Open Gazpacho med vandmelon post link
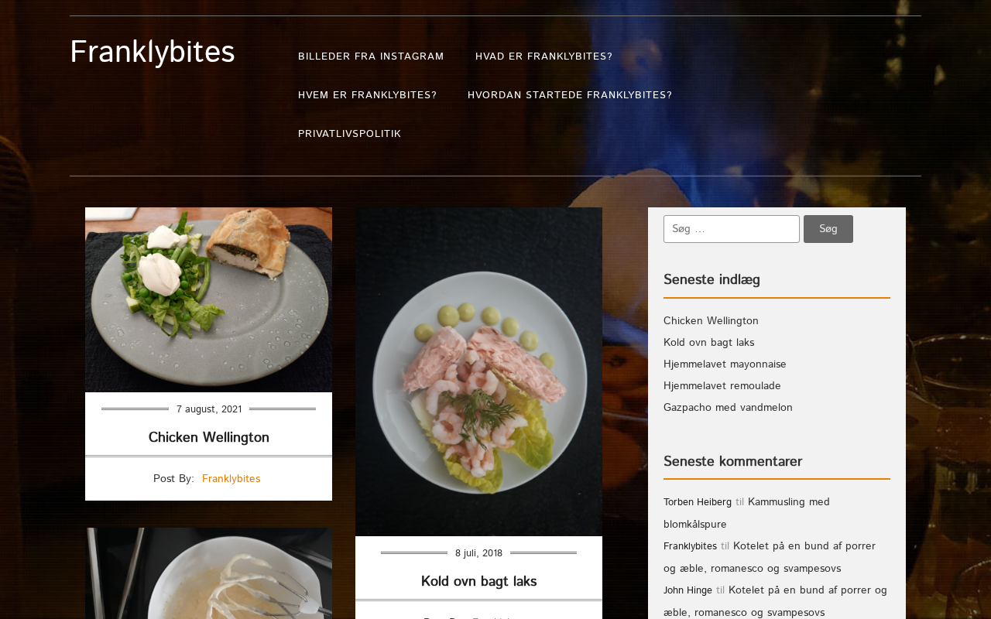The image size is (991, 619). click(x=728, y=408)
